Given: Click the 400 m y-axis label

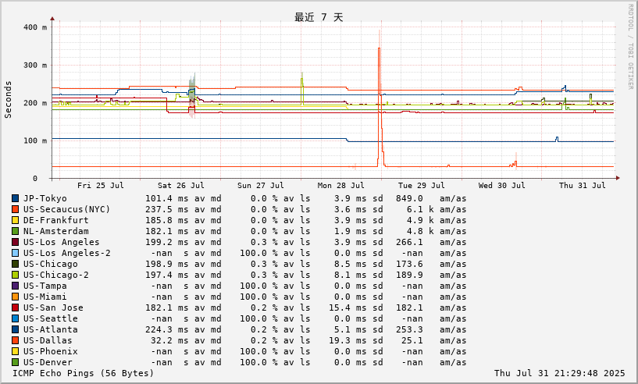Looking at the screenshot, I should pyautogui.click(x=35, y=27).
